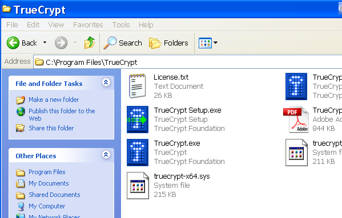Select the truecrypt-x64.sys system file icon
Image resolution: width=342 pixels, height=218 pixels.
(x=138, y=186)
